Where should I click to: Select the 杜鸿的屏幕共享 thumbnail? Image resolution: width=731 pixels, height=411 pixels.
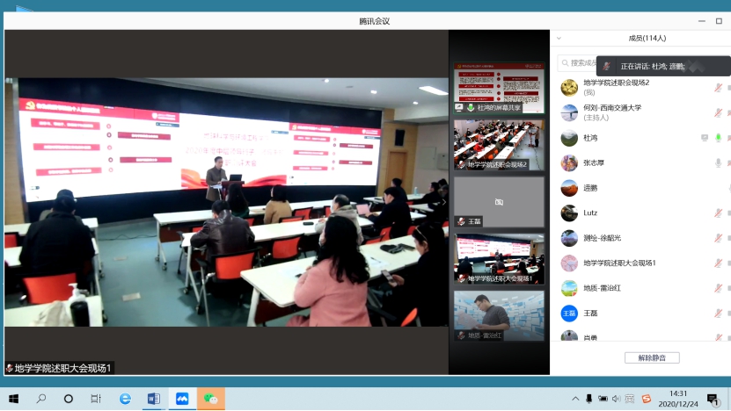point(499,89)
